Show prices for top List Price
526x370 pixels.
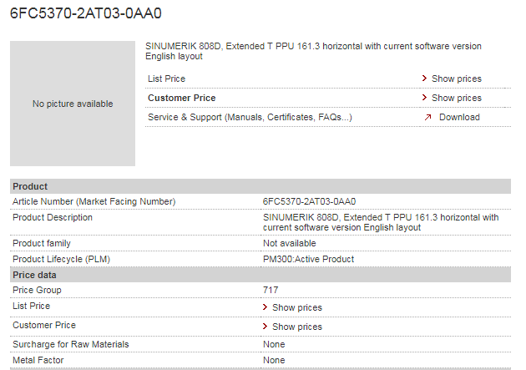click(456, 79)
